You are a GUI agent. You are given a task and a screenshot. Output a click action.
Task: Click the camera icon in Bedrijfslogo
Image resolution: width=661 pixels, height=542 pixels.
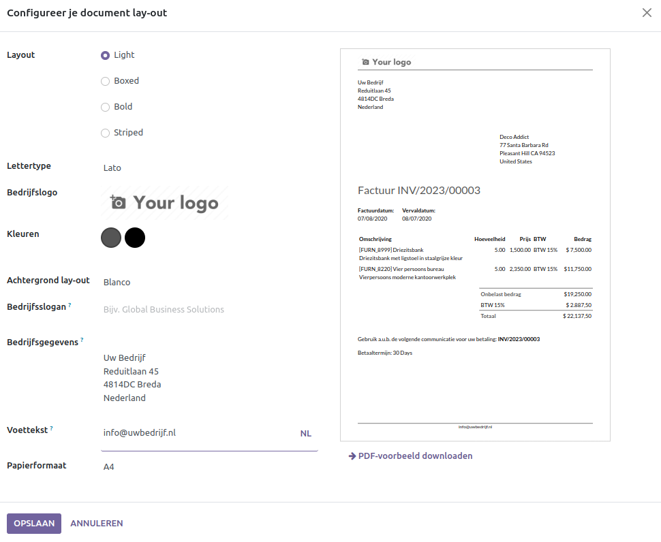(118, 202)
